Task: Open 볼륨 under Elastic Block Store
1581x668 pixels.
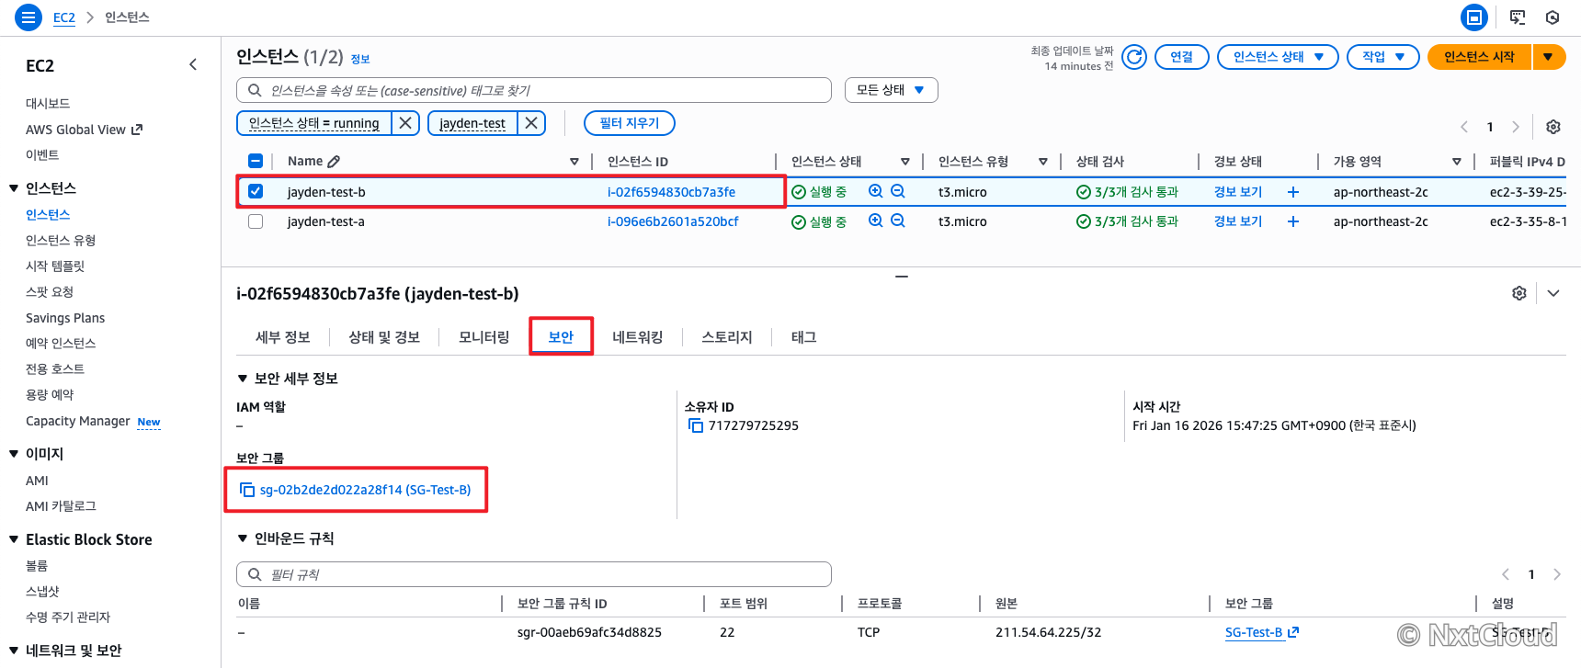Action: point(37,566)
